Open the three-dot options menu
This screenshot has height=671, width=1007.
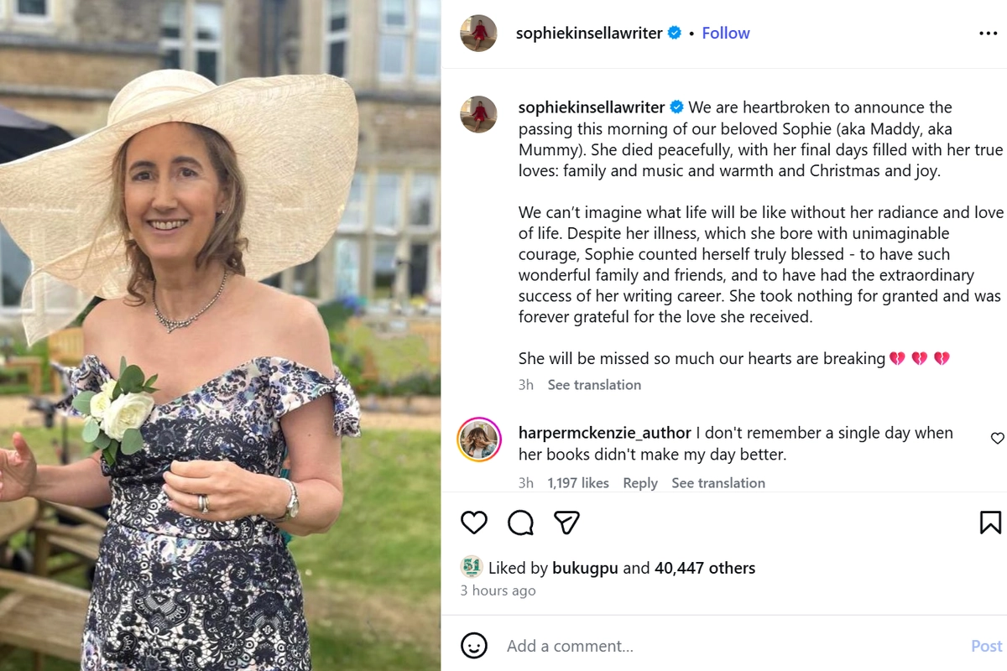987,33
